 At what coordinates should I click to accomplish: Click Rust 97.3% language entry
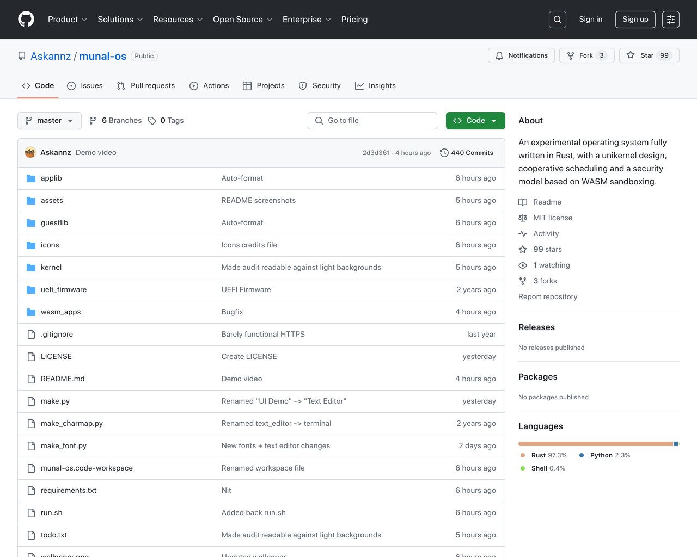544,455
